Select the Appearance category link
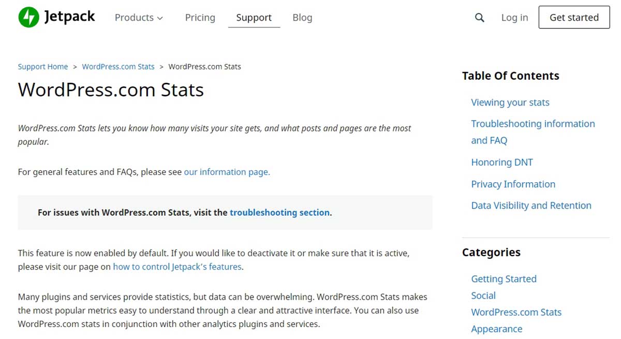This screenshot has height=339, width=621. (496, 329)
